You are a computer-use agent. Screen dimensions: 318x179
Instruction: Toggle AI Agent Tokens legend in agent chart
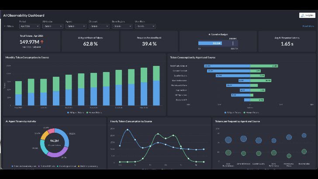click(x=233, y=113)
